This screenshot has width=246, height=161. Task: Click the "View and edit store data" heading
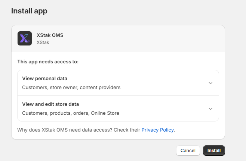(x=50, y=104)
